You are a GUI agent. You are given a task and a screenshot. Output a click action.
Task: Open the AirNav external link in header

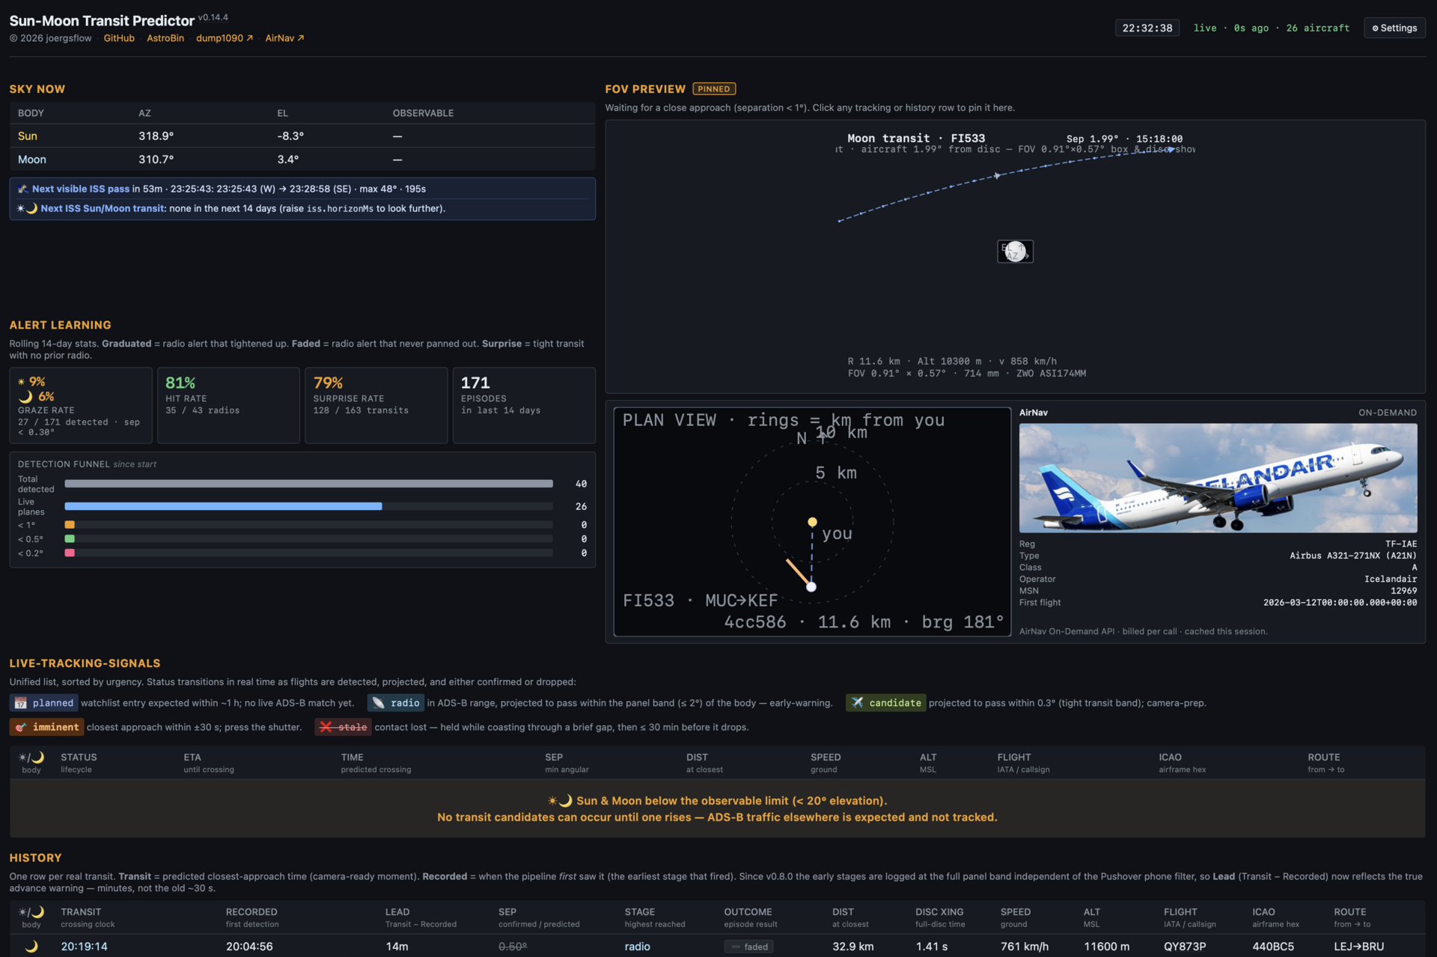click(284, 38)
